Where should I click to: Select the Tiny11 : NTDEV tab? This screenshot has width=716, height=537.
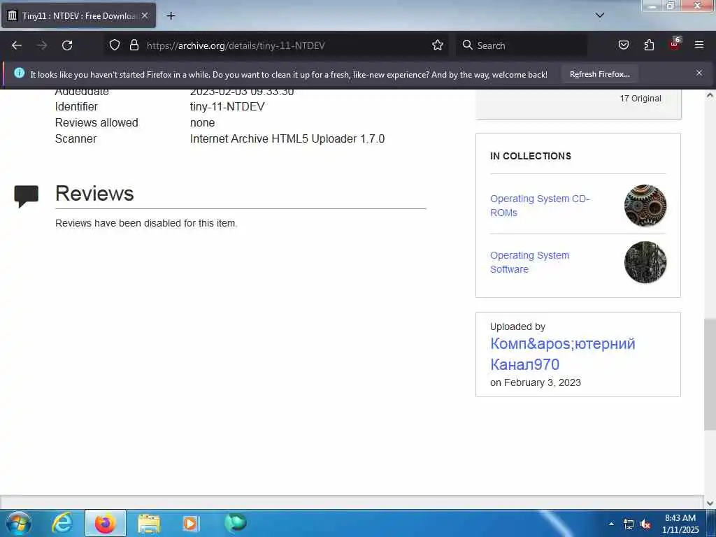pos(78,15)
